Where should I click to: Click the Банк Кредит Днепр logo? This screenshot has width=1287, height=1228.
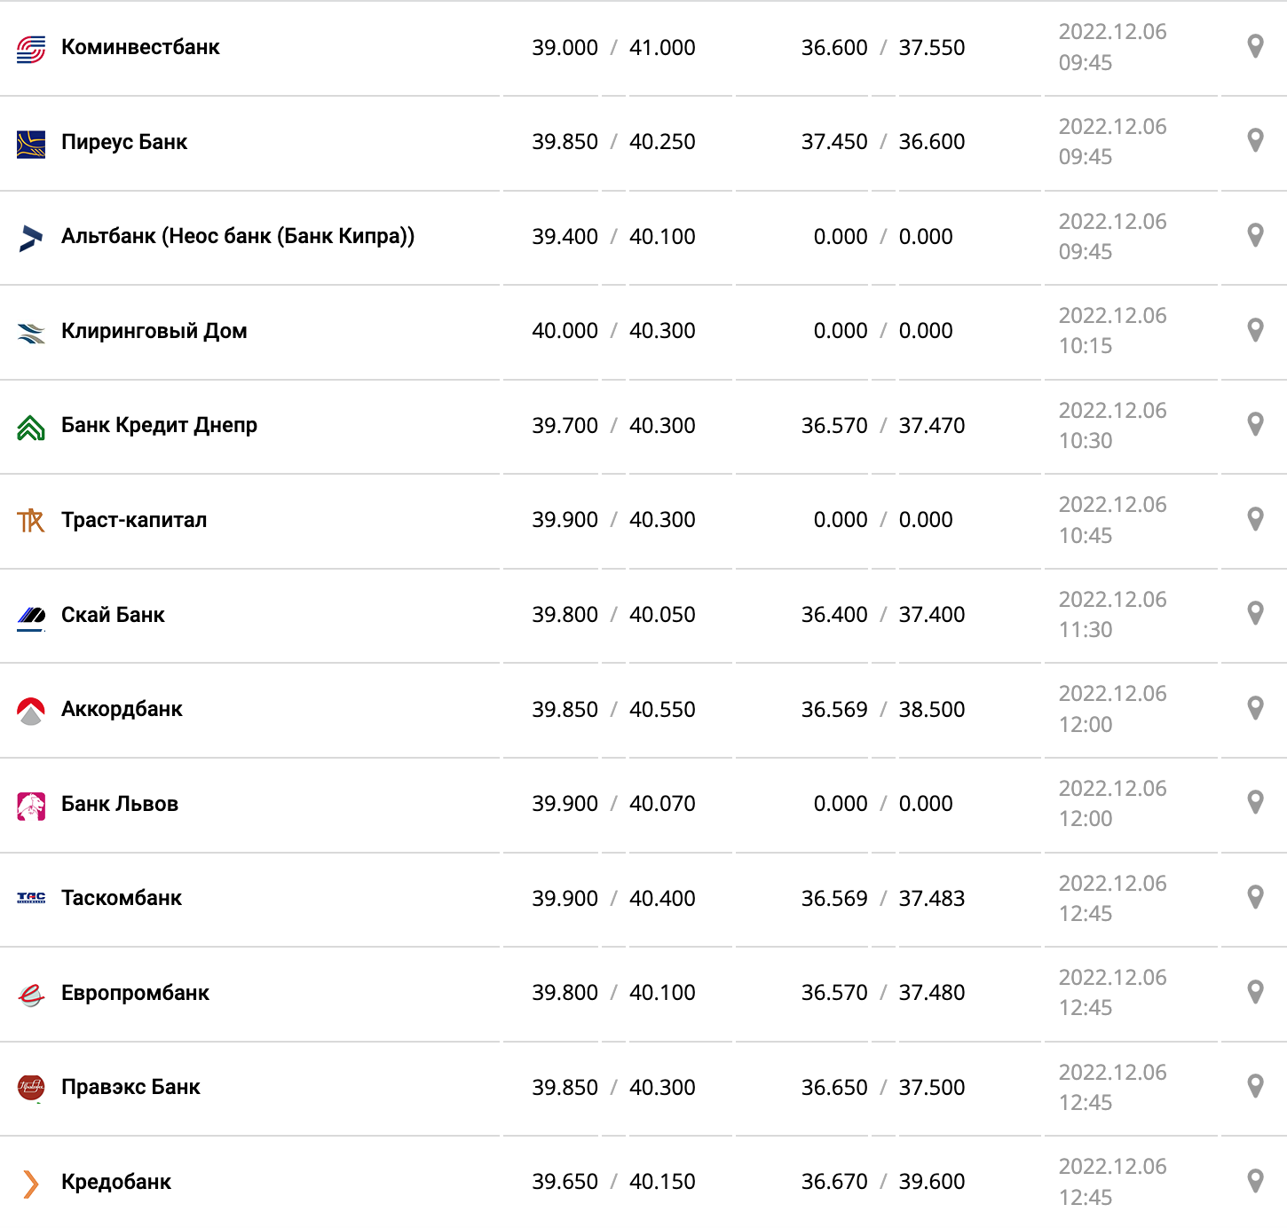pos(31,428)
